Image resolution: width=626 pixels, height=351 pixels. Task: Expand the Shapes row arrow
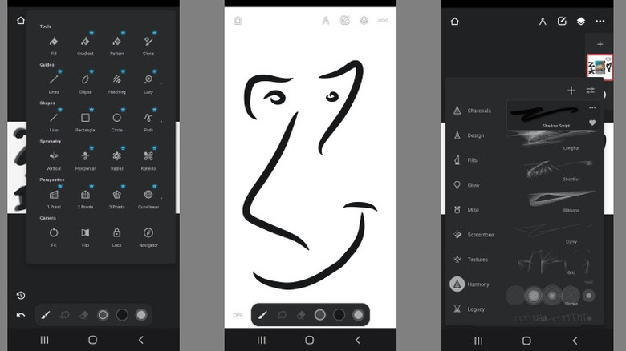[x=162, y=121]
